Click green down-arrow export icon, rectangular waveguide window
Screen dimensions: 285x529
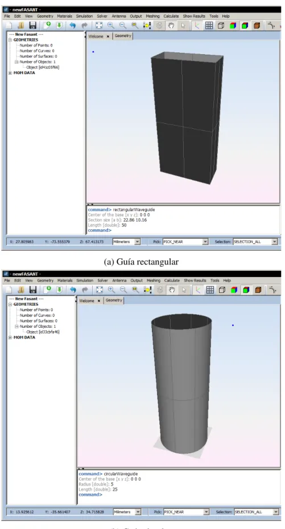(59, 25)
